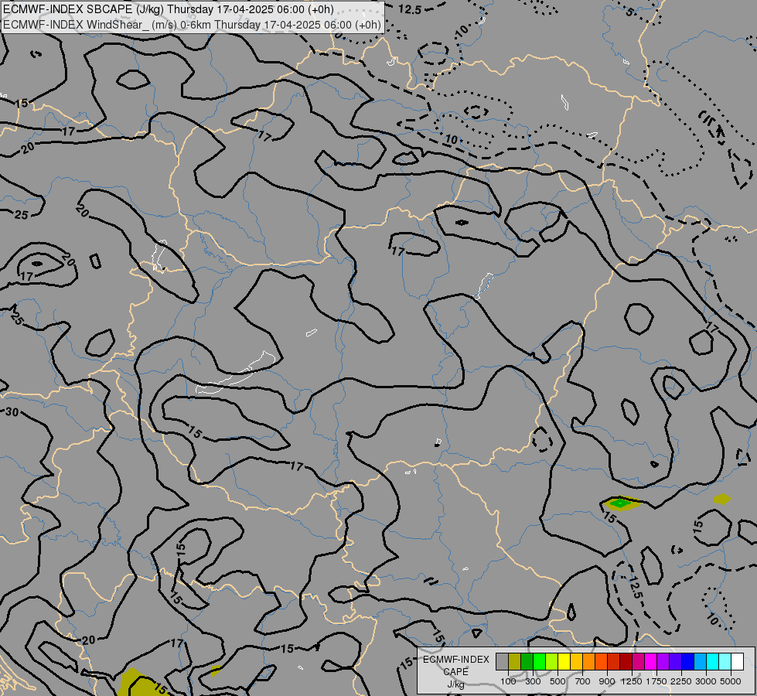
Task: Click the legend value 1250
Action: coord(632,681)
